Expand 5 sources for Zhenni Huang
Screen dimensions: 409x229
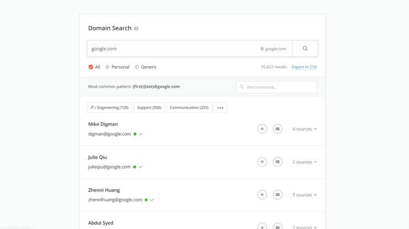(305, 195)
